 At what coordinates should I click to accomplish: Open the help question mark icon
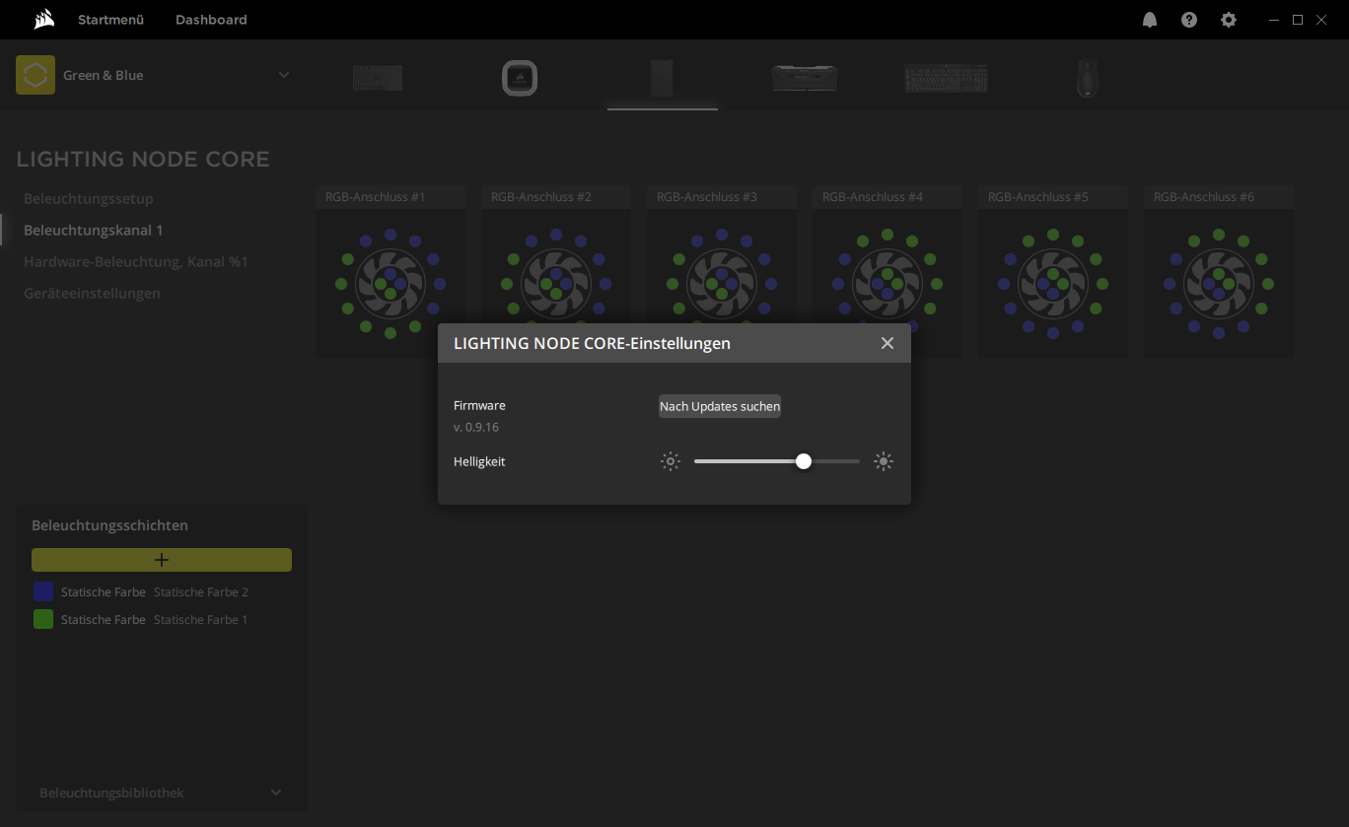(1189, 20)
